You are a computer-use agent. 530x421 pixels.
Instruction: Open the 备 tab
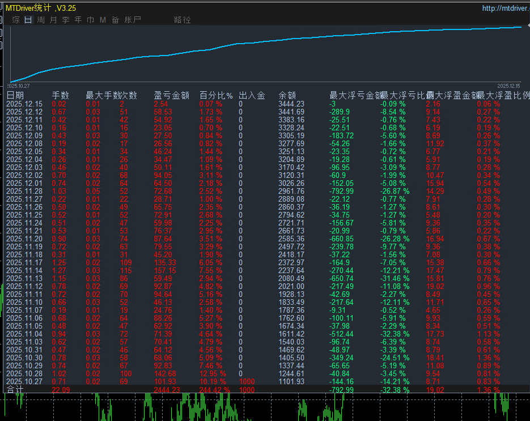coord(115,20)
